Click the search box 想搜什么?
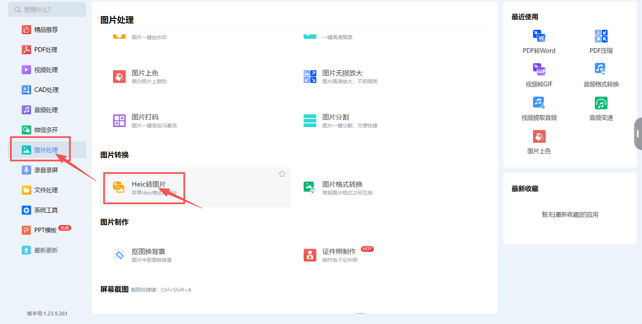 pos(47,10)
